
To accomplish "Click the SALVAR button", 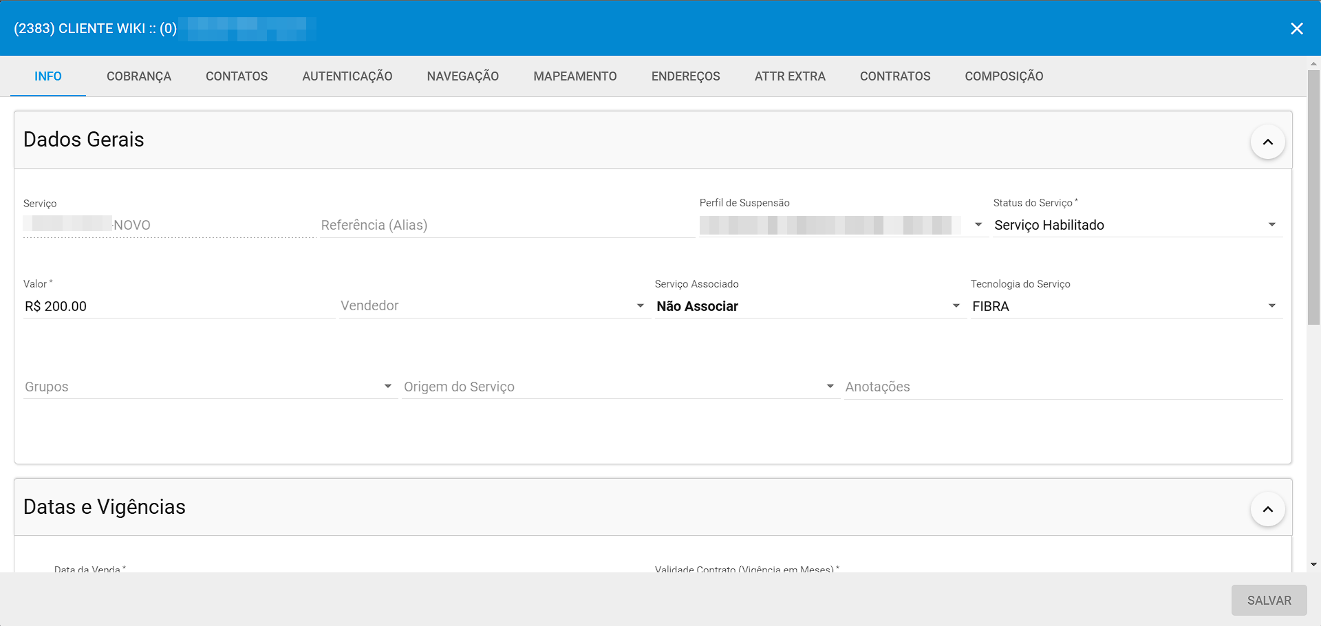I will 1269,601.
